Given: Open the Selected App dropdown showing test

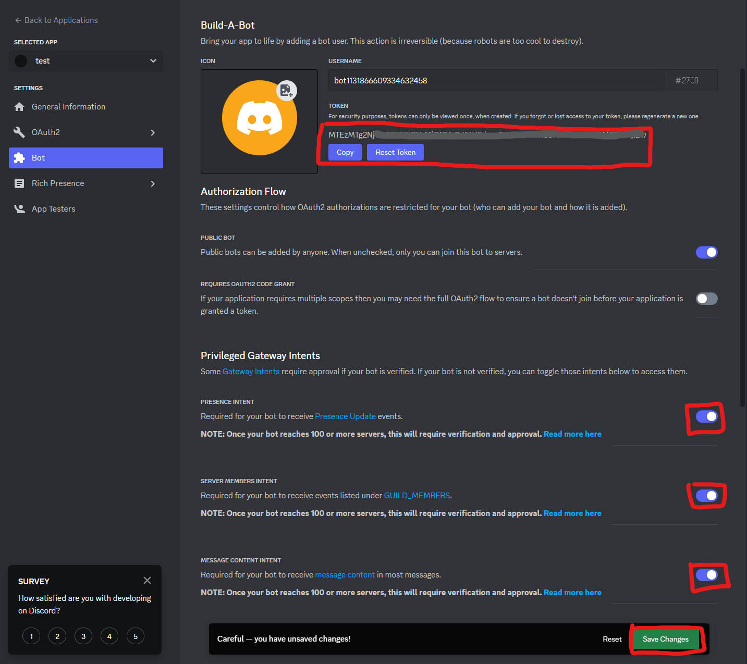Looking at the screenshot, I should (86, 61).
